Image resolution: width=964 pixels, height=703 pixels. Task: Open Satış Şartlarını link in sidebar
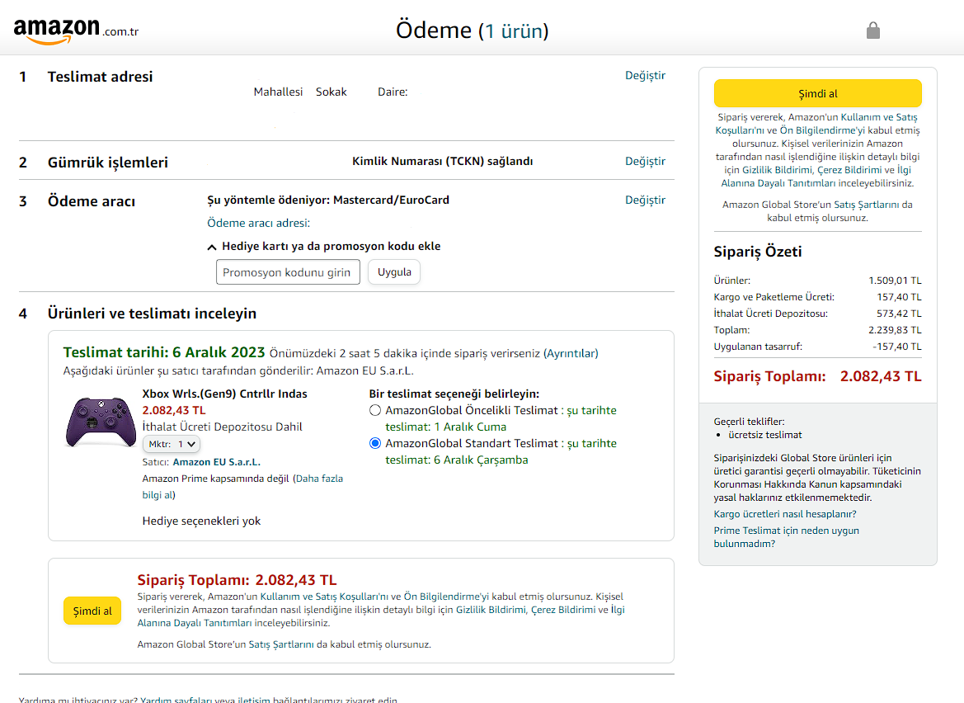(866, 205)
